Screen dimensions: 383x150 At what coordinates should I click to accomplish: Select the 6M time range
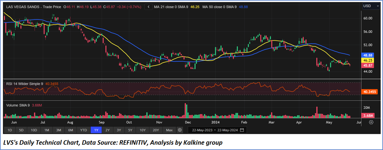(71, 130)
